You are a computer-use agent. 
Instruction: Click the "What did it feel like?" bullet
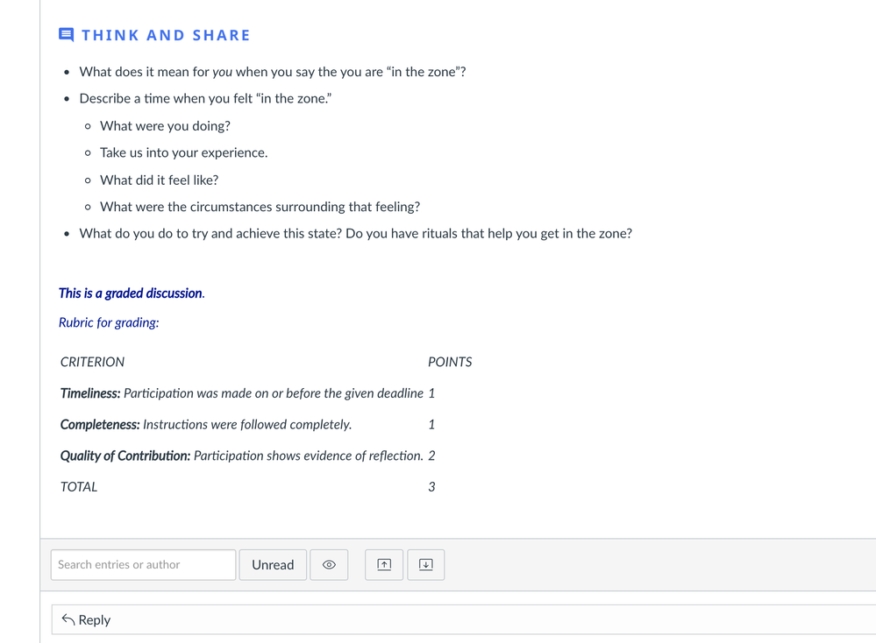[159, 180]
